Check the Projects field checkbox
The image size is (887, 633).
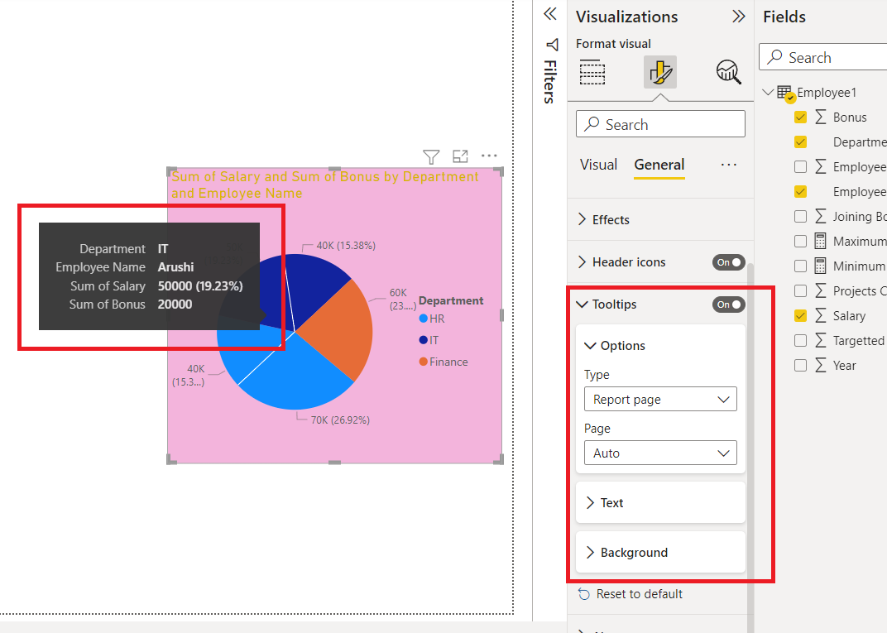800,290
